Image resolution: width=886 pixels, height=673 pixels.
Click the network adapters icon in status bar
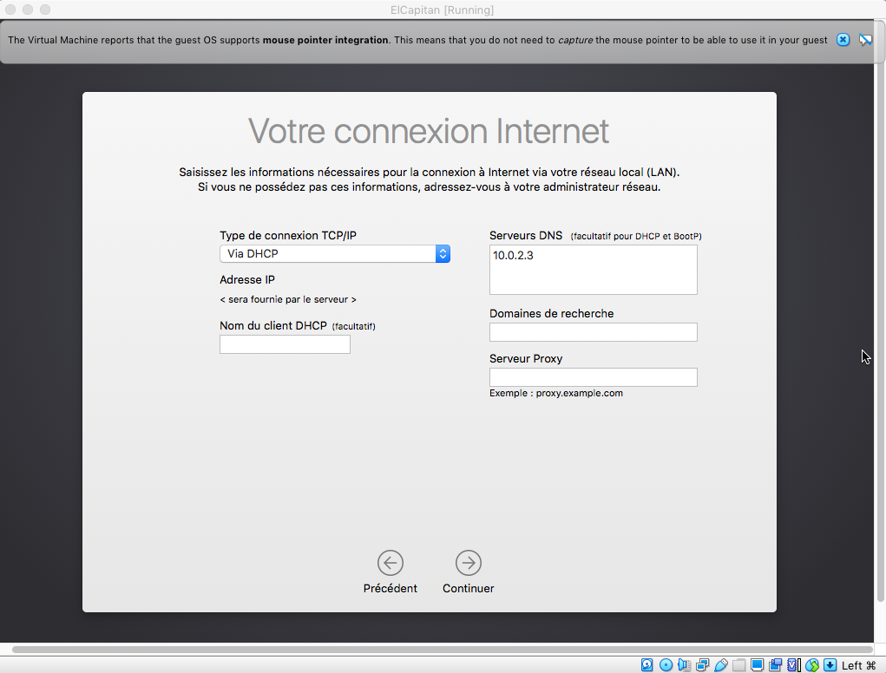(702, 665)
